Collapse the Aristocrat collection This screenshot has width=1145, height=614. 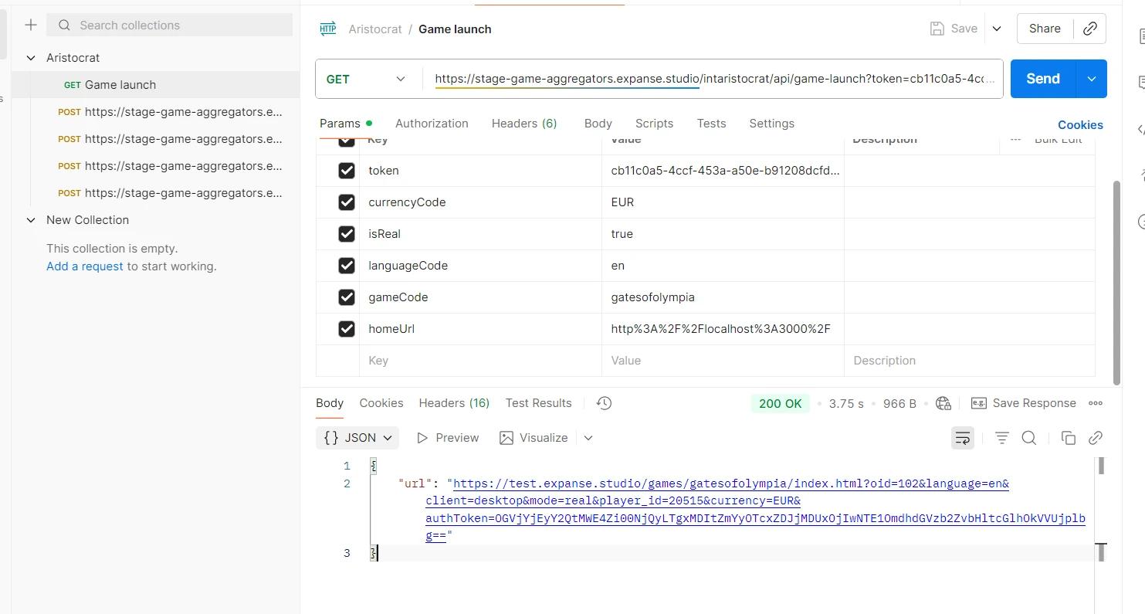pos(31,58)
